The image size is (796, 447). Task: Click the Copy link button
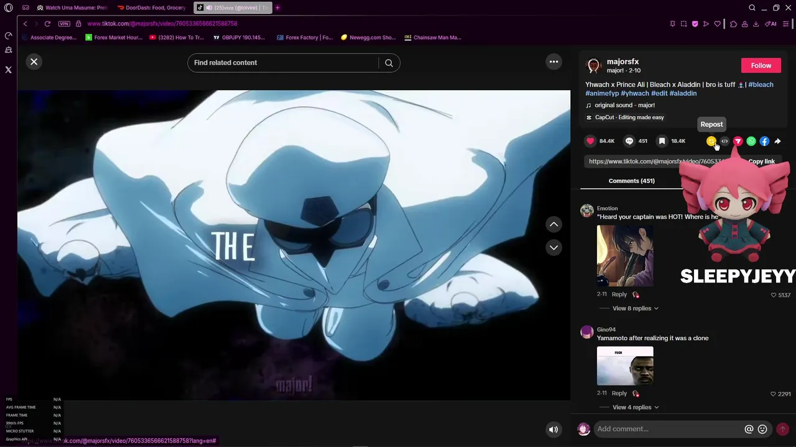click(761, 161)
